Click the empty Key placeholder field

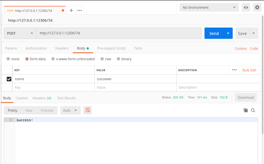point(54,87)
